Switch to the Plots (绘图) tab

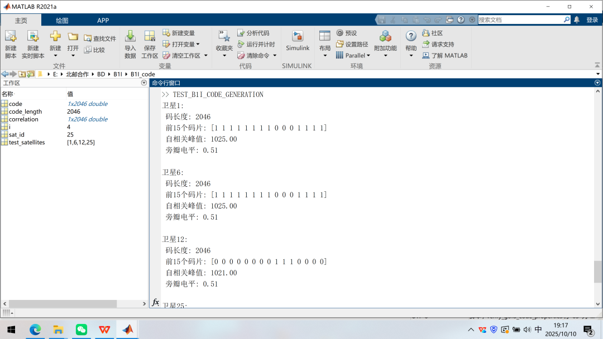click(62, 20)
